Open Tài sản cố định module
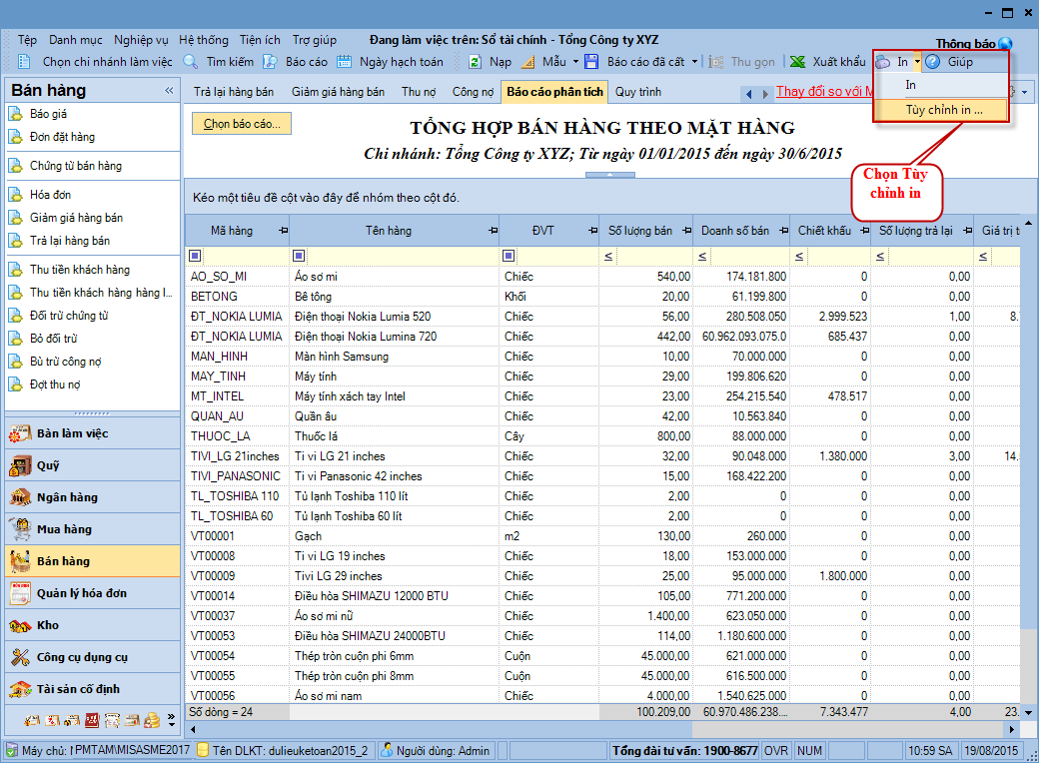The width and height of the screenshot is (1039, 763). tap(93, 689)
